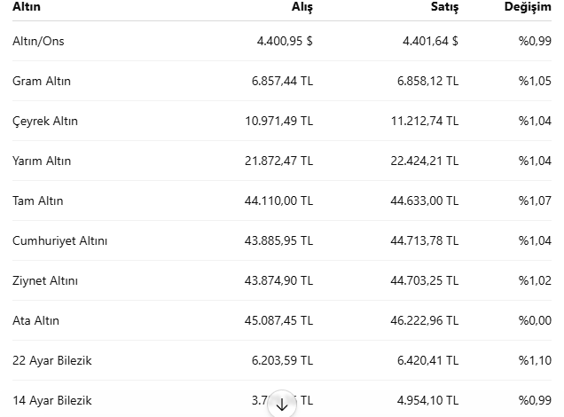
Task: Click the Satış column header
Action: pyautogui.click(x=444, y=7)
